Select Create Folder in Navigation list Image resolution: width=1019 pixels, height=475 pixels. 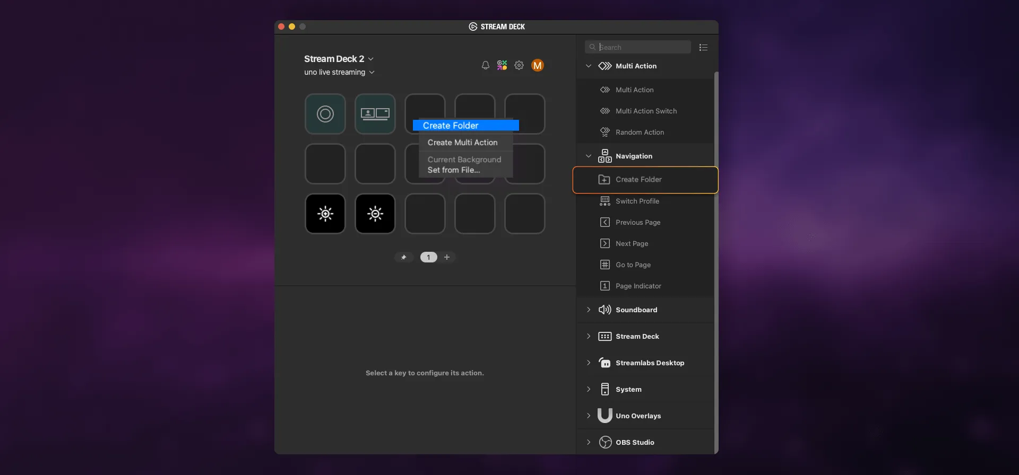click(x=645, y=180)
